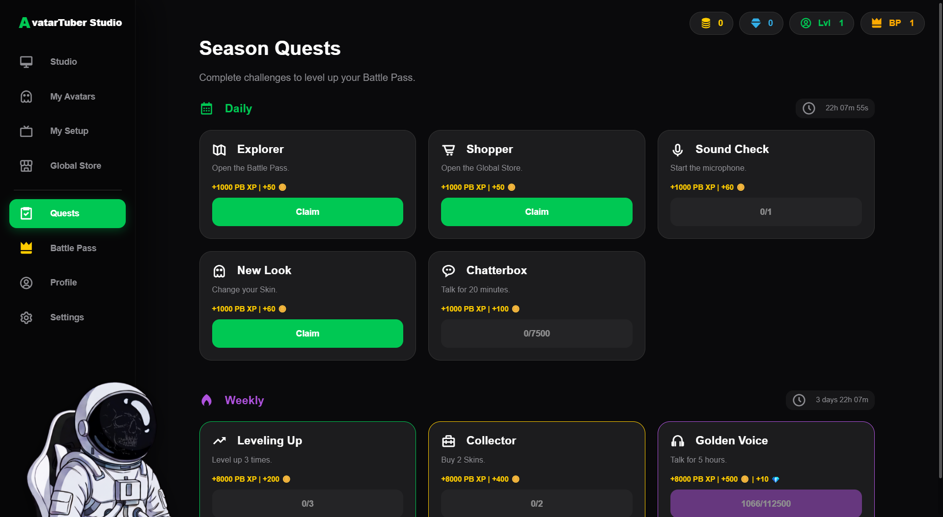Click the Studio monitor icon in sidebar
Image resolution: width=943 pixels, height=517 pixels.
26,62
